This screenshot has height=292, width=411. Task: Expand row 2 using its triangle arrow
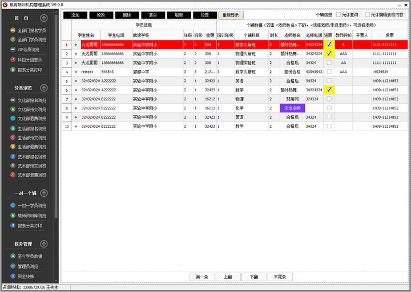pos(76,54)
